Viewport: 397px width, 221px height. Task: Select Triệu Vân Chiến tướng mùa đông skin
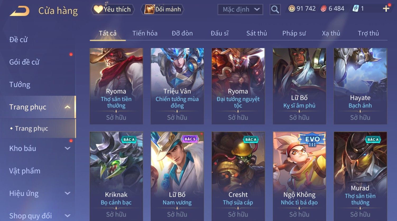[x=177, y=86]
